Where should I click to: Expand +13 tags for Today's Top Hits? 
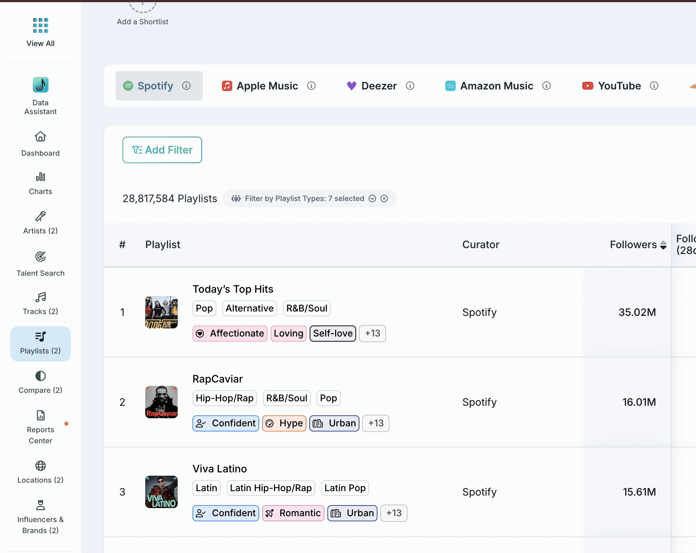(372, 333)
